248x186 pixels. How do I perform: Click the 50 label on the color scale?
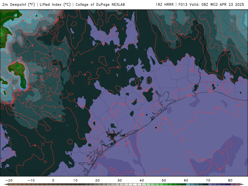164,180
